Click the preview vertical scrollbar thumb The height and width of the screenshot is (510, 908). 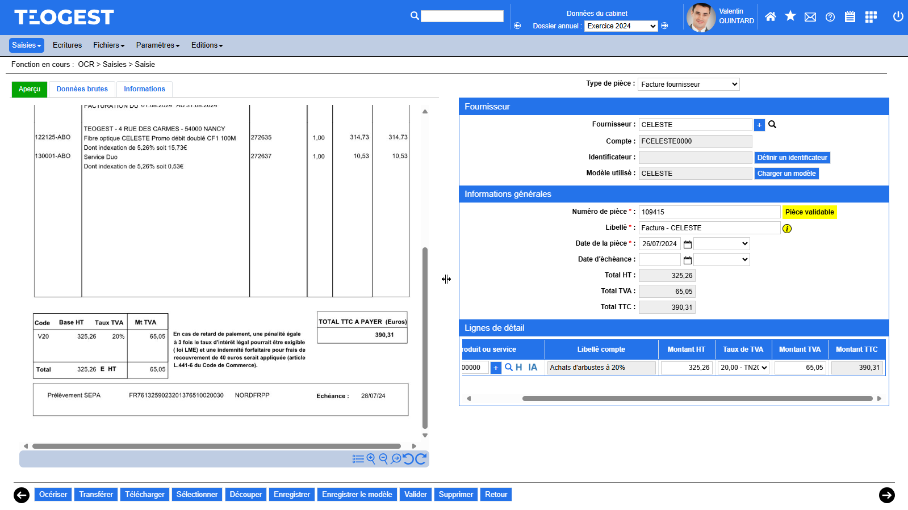pos(425,338)
